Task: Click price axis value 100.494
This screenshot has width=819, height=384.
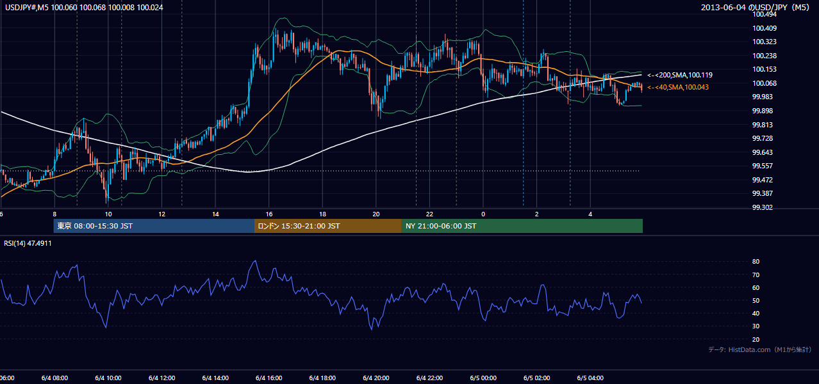Action: tap(764, 14)
